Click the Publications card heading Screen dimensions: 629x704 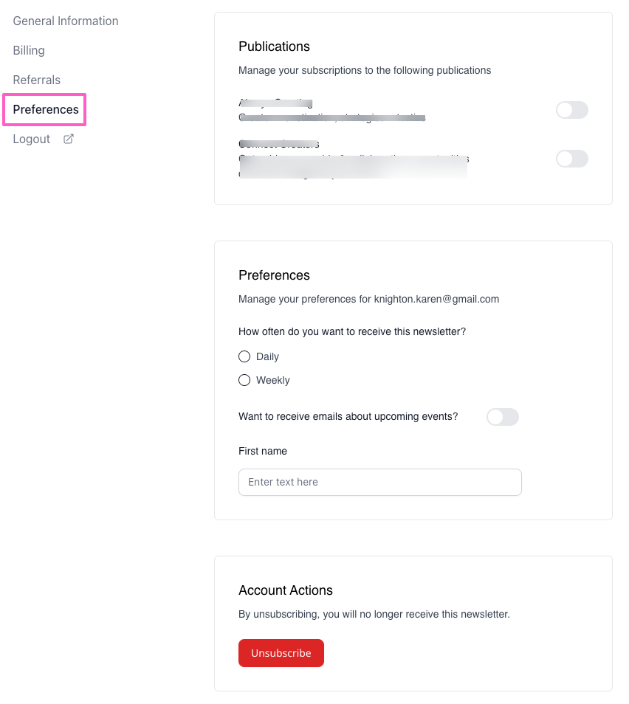274,46
